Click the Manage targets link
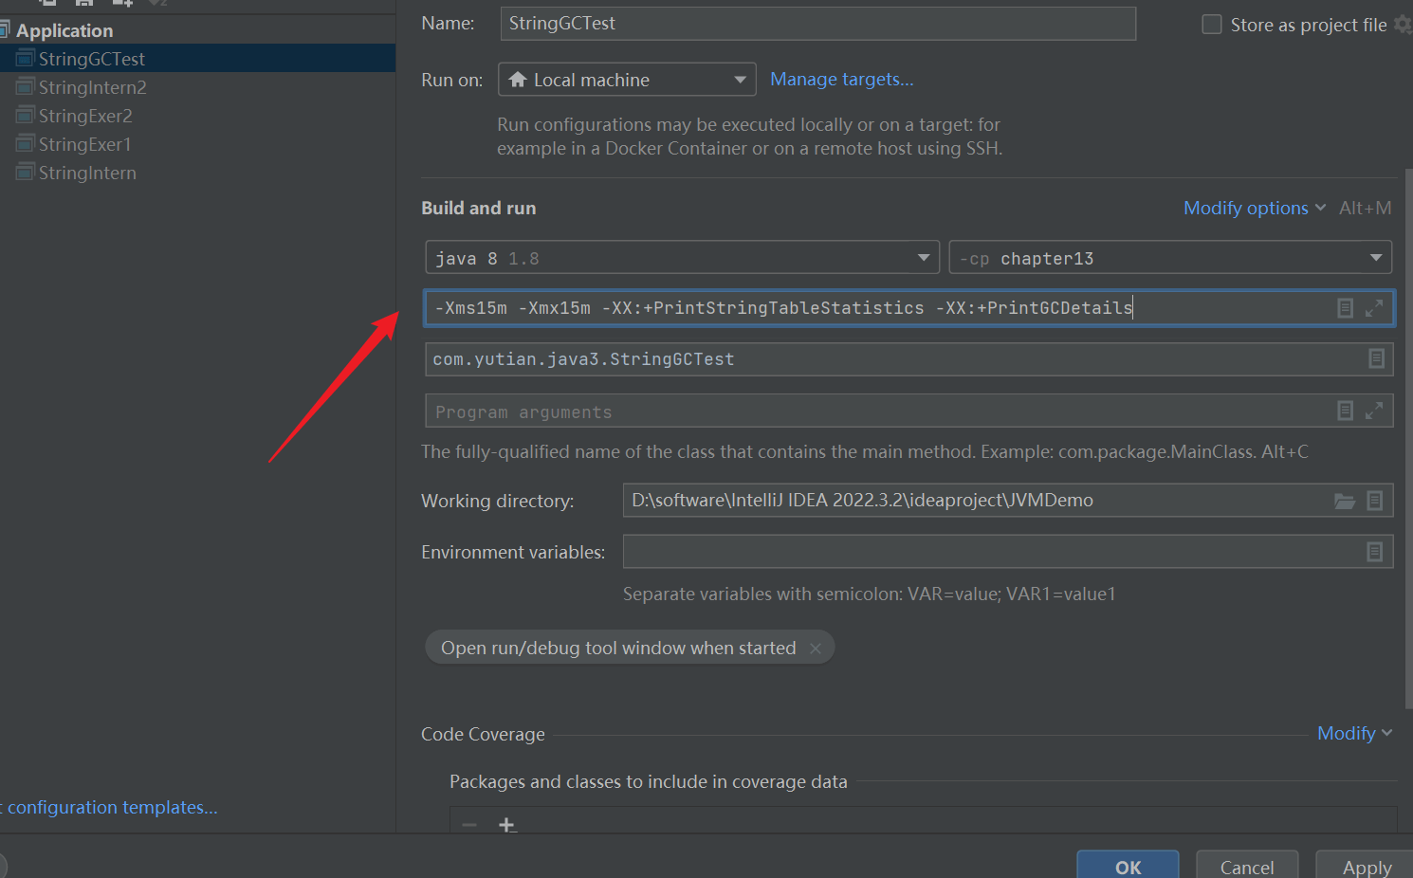Screen dimensions: 1413x878 (x=841, y=80)
